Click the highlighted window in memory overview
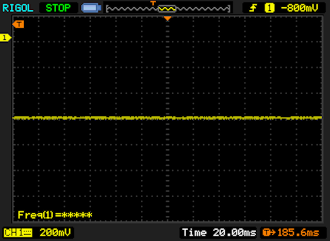This screenshot has height=241, width=330. pos(167,9)
